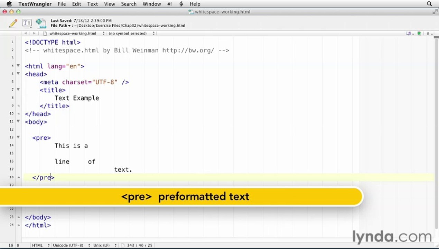The height and width of the screenshot is (249, 439).
Task: Open the #! menu
Action: click(x=169, y=4)
